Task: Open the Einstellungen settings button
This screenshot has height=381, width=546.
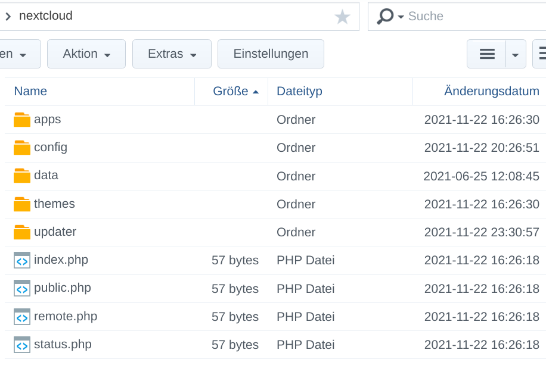Action: [x=271, y=54]
